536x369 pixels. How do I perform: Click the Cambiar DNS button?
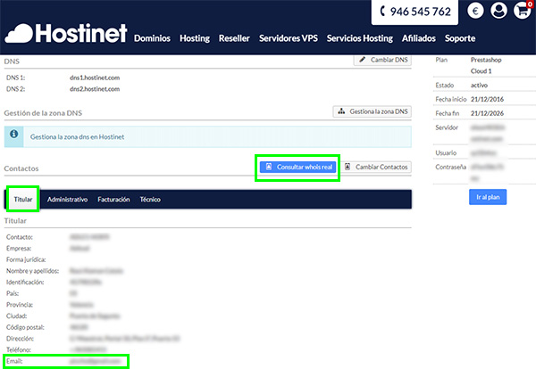pos(382,60)
